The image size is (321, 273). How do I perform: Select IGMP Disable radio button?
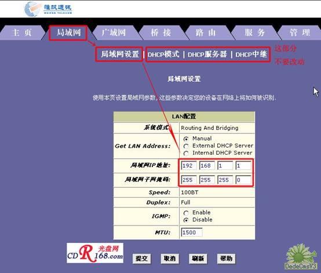click(x=186, y=220)
